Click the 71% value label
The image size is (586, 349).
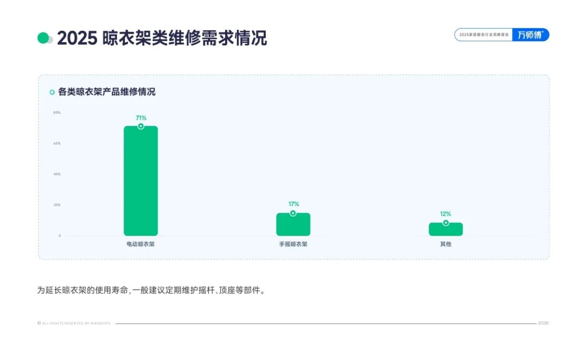tap(141, 118)
